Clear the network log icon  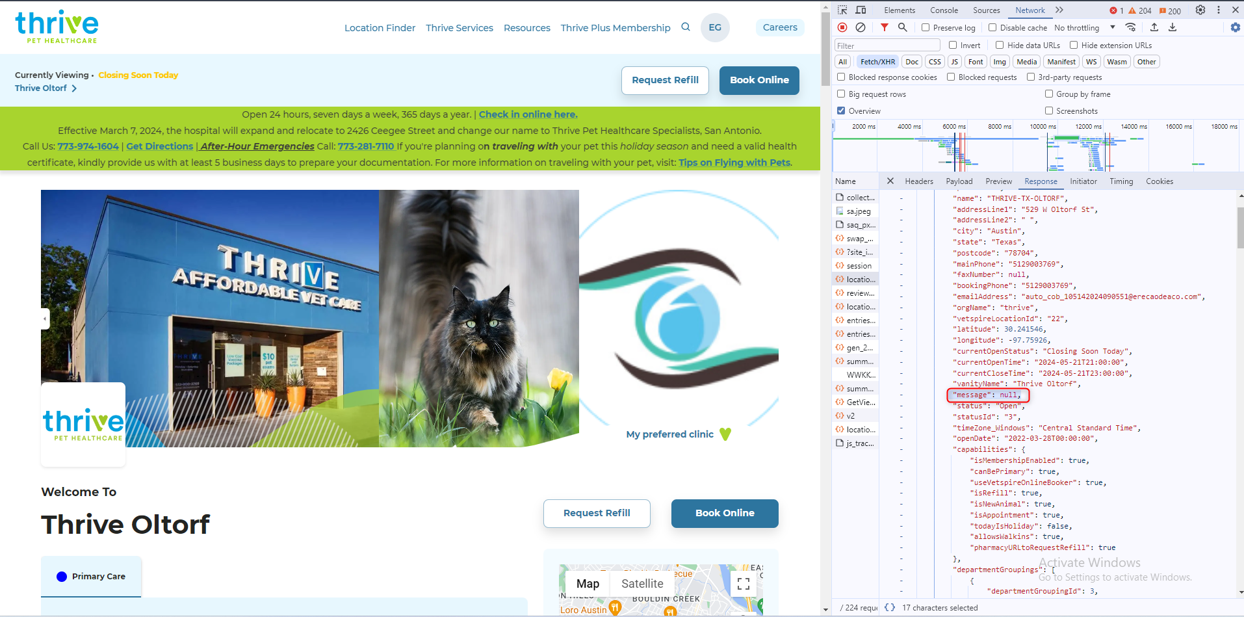click(861, 27)
